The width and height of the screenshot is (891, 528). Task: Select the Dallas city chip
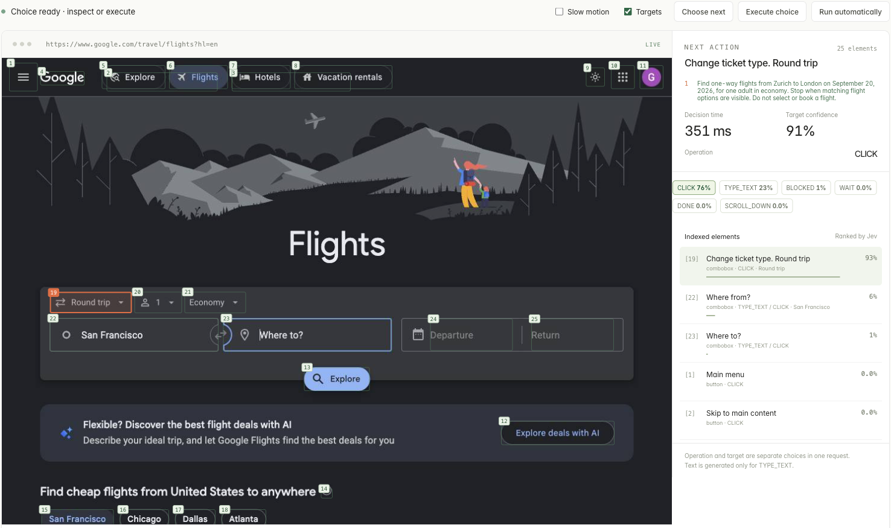click(x=195, y=518)
